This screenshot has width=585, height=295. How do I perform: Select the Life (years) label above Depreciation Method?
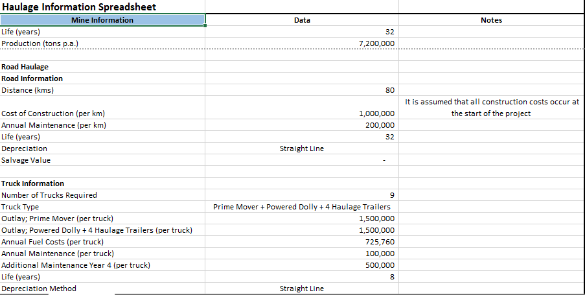click(21, 277)
